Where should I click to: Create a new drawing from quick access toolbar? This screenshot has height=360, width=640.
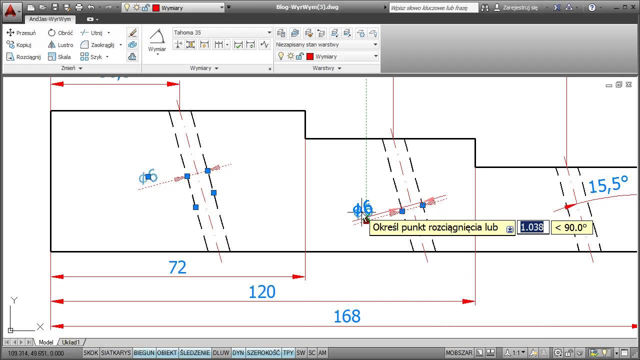(x=31, y=7)
